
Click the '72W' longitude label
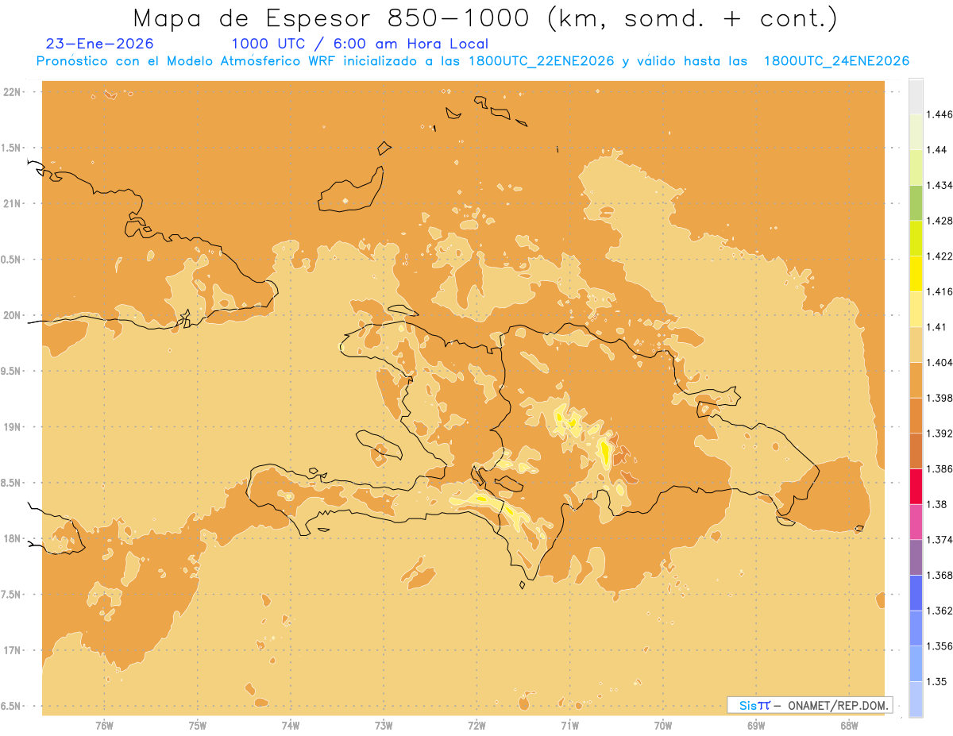[x=476, y=726]
